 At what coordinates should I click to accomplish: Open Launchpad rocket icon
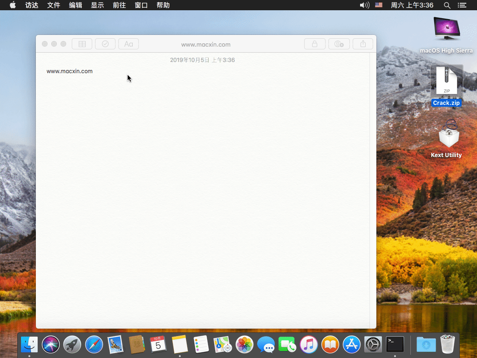(72, 344)
